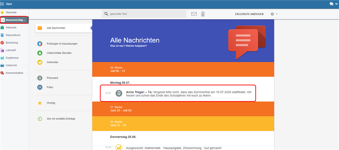Screen dimensions: 339x150
Task: Select Bewertung in the sidebar
Action: click(12, 42)
